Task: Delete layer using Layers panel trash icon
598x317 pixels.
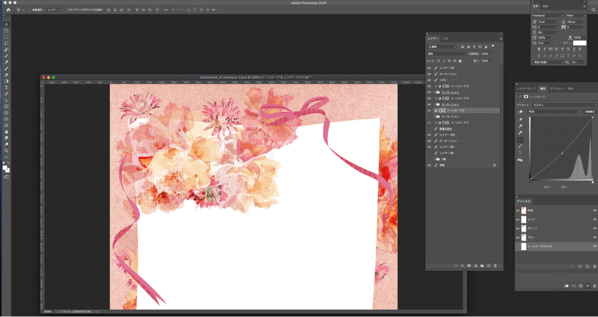Action: 495,266
